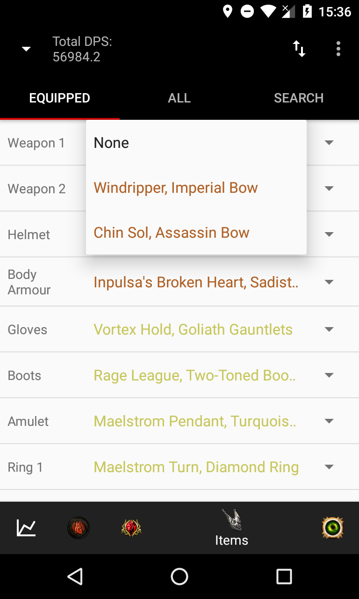Tap Maelstrom Pendant amulet item

pyautogui.click(x=195, y=421)
